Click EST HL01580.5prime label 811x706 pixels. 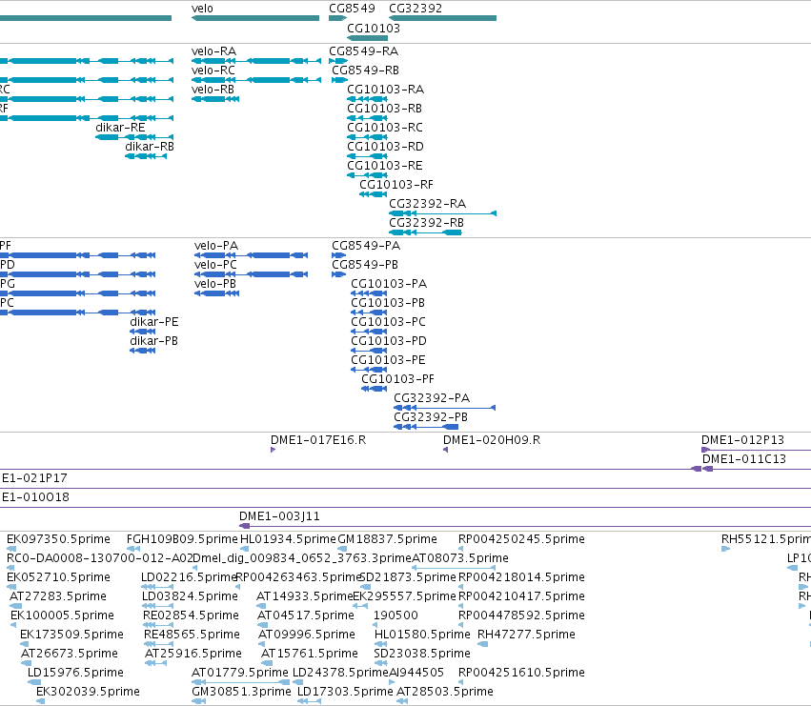[x=422, y=635]
